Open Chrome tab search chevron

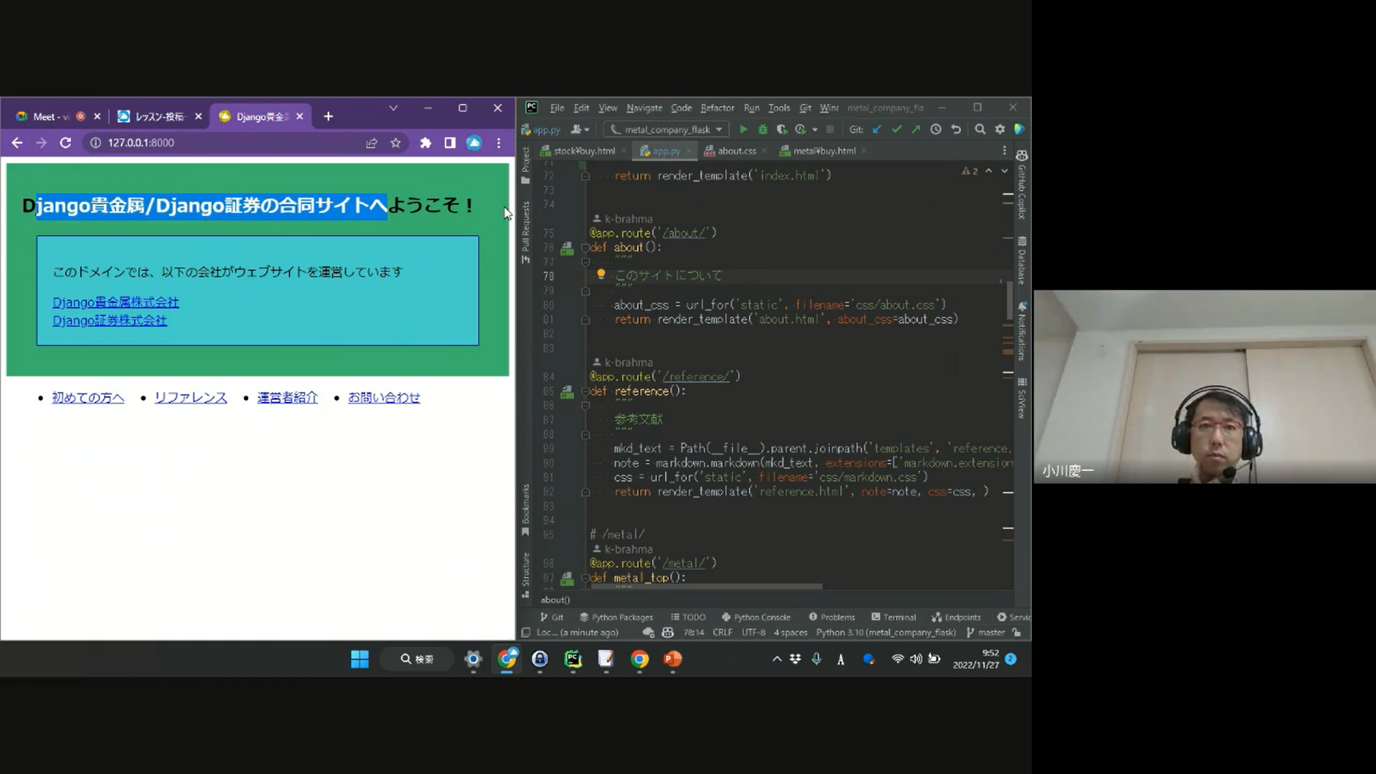pyautogui.click(x=393, y=108)
